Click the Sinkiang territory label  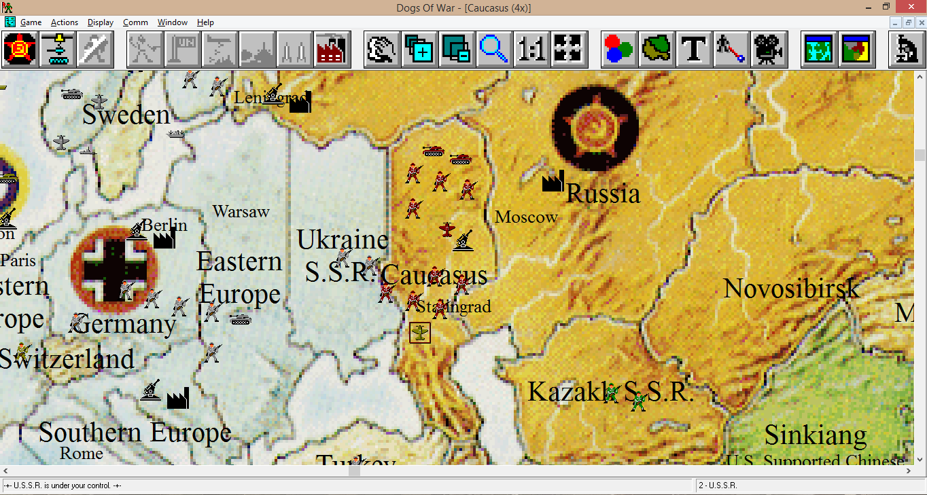pyautogui.click(x=816, y=435)
